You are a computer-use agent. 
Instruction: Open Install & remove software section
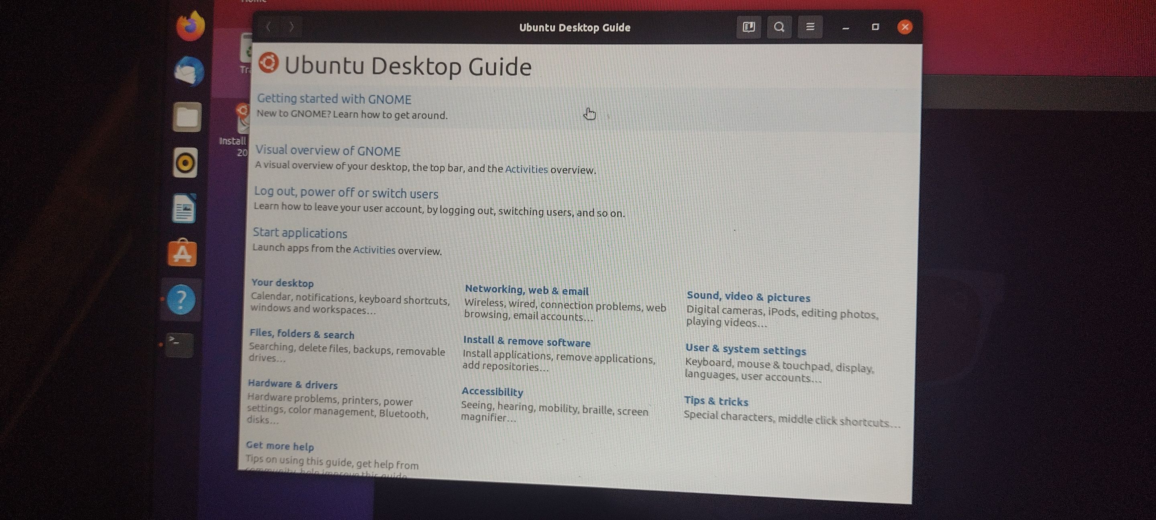[x=526, y=342]
